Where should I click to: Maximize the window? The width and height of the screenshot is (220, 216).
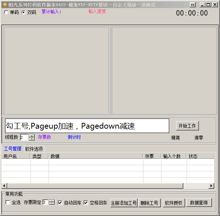208,5
